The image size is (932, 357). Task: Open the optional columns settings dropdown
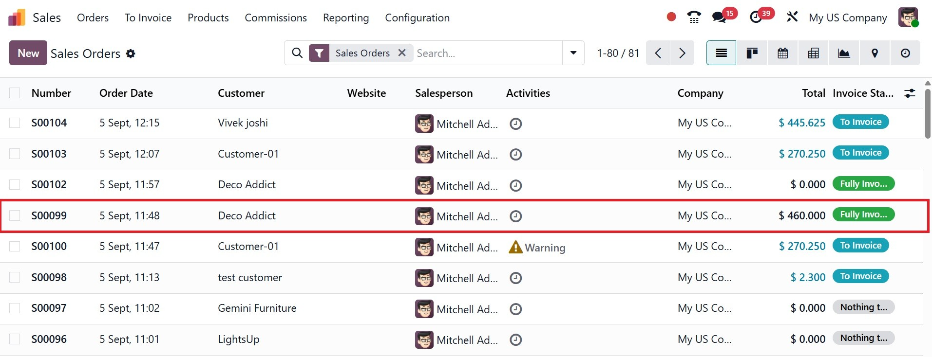[910, 93]
